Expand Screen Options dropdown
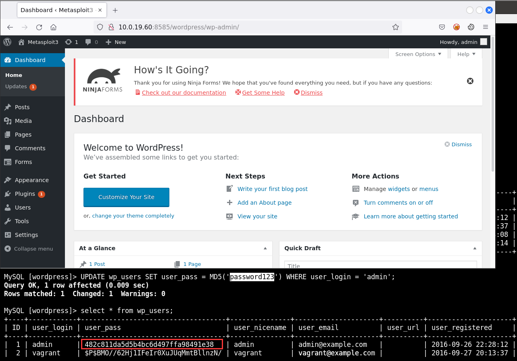Viewport: 517px width, 361px height. [x=418, y=54]
